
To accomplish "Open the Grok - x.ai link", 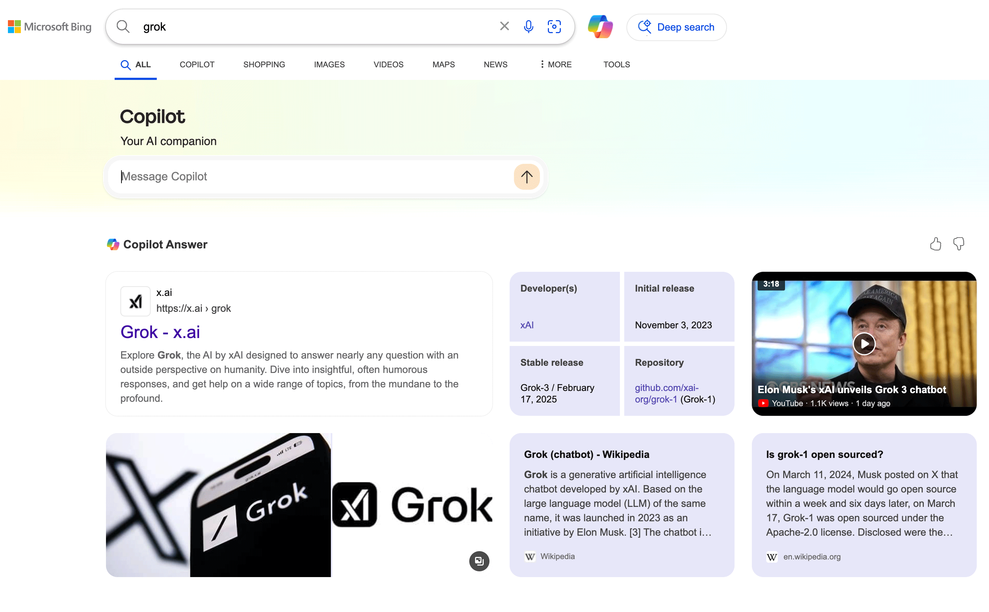I will coord(160,330).
